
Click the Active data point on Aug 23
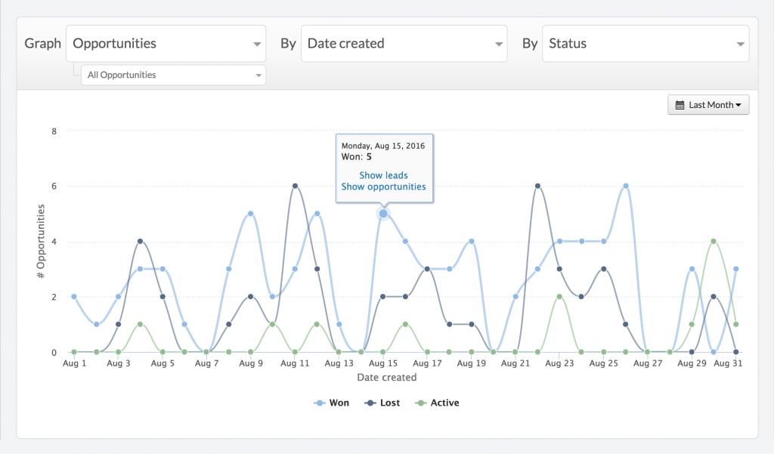[559, 296]
